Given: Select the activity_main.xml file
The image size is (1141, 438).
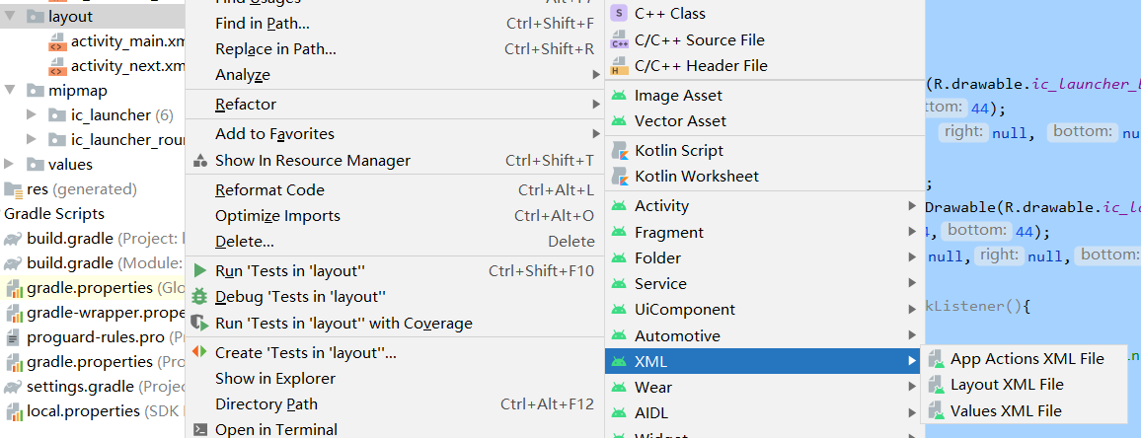Looking at the screenshot, I should coord(127,41).
